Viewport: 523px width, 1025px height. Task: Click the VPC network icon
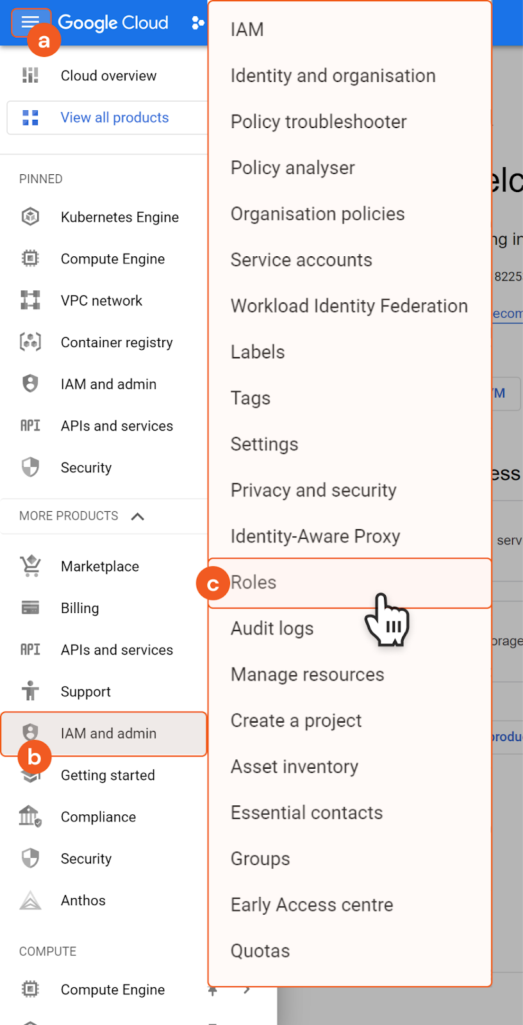30,300
